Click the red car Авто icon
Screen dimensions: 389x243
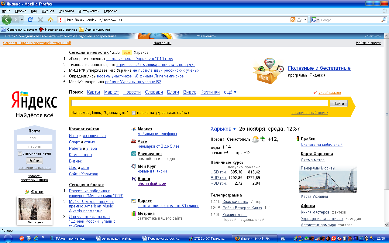click(134, 142)
